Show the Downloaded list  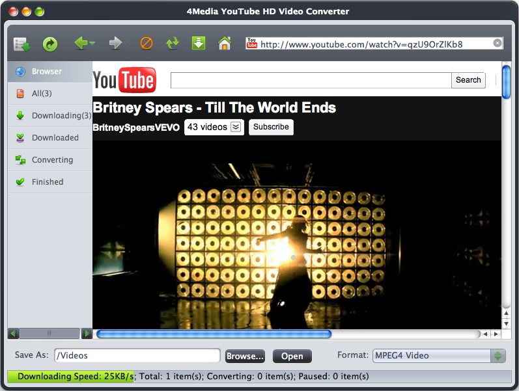point(50,138)
